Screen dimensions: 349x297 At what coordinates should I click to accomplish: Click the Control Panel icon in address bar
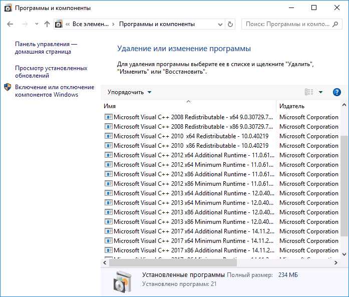(59, 24)
